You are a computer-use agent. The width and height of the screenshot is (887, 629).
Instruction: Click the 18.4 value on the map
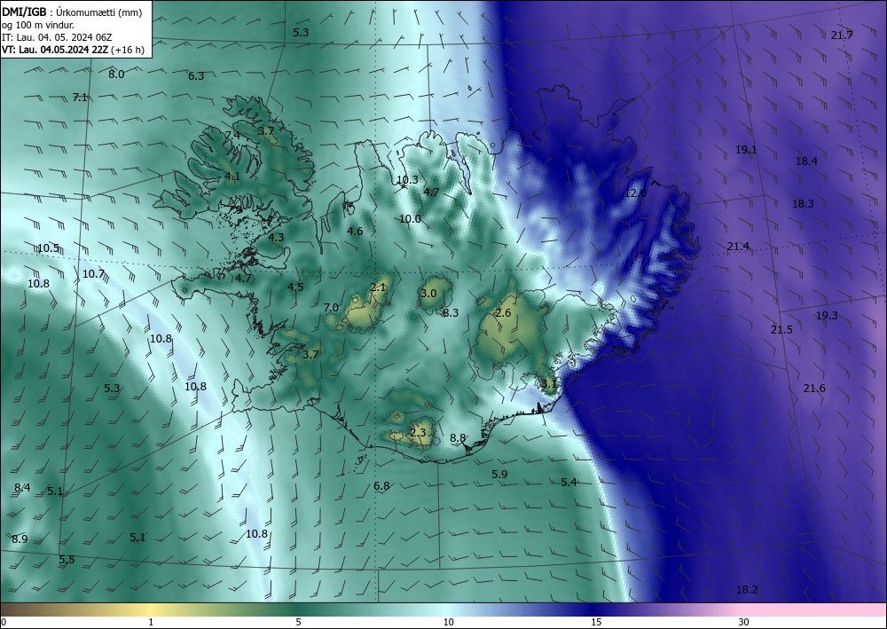click(x=806, y=161)
